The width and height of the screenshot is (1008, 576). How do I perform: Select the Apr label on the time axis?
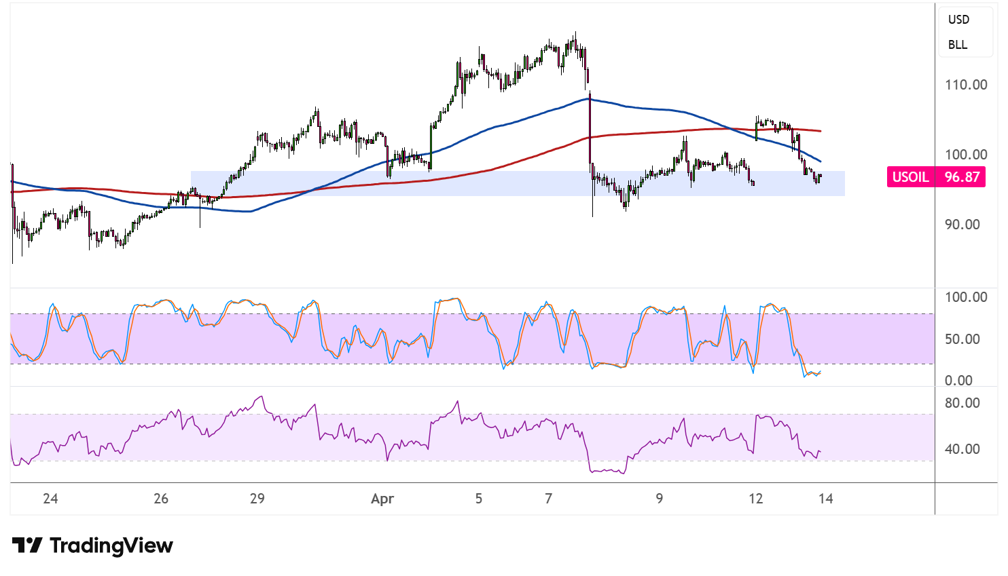point(382,499)
